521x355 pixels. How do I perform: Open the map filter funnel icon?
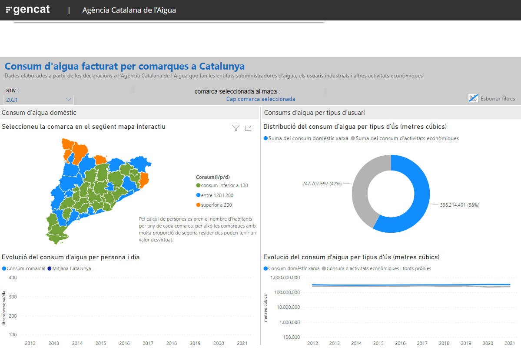click(236, 128)
